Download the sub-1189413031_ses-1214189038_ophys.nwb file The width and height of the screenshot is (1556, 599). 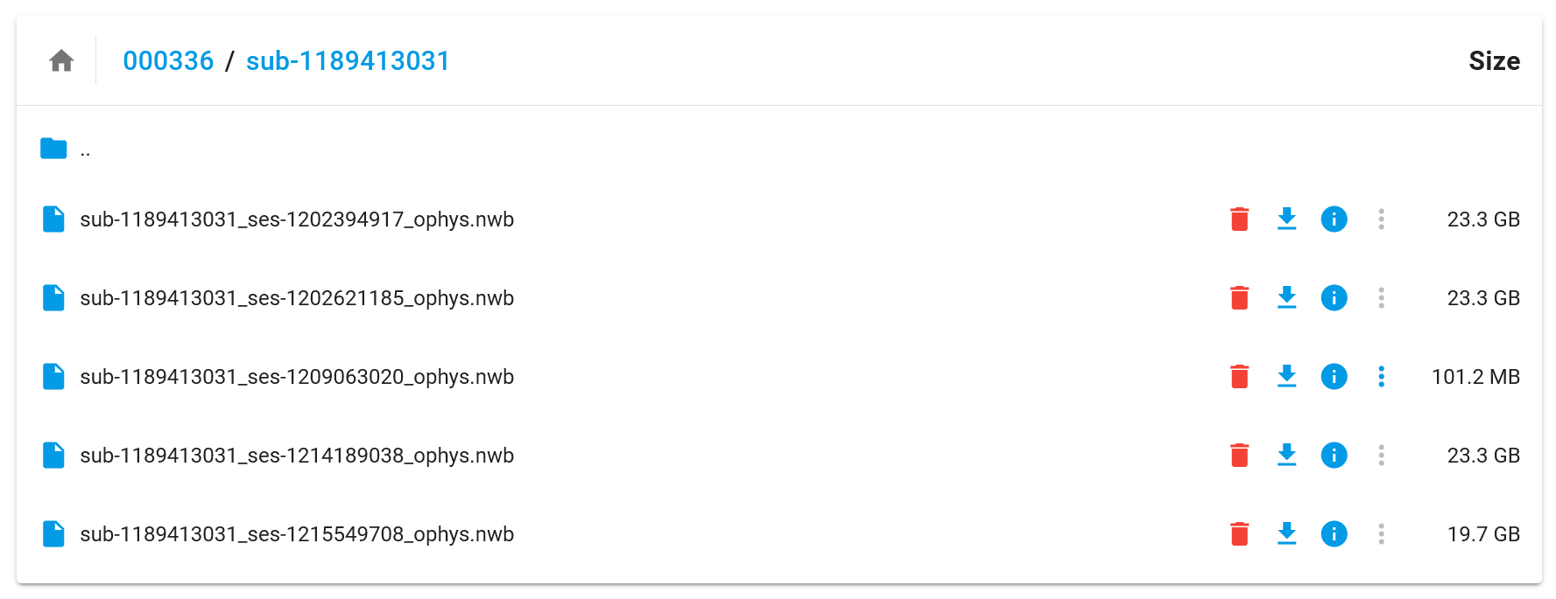click(1286, 455)
